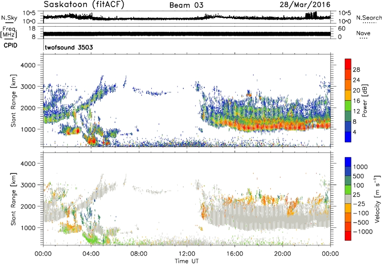Viewport: 382px width, 264px height.
Task: Click the '20:00' time tick label
Action: (283, 254)
